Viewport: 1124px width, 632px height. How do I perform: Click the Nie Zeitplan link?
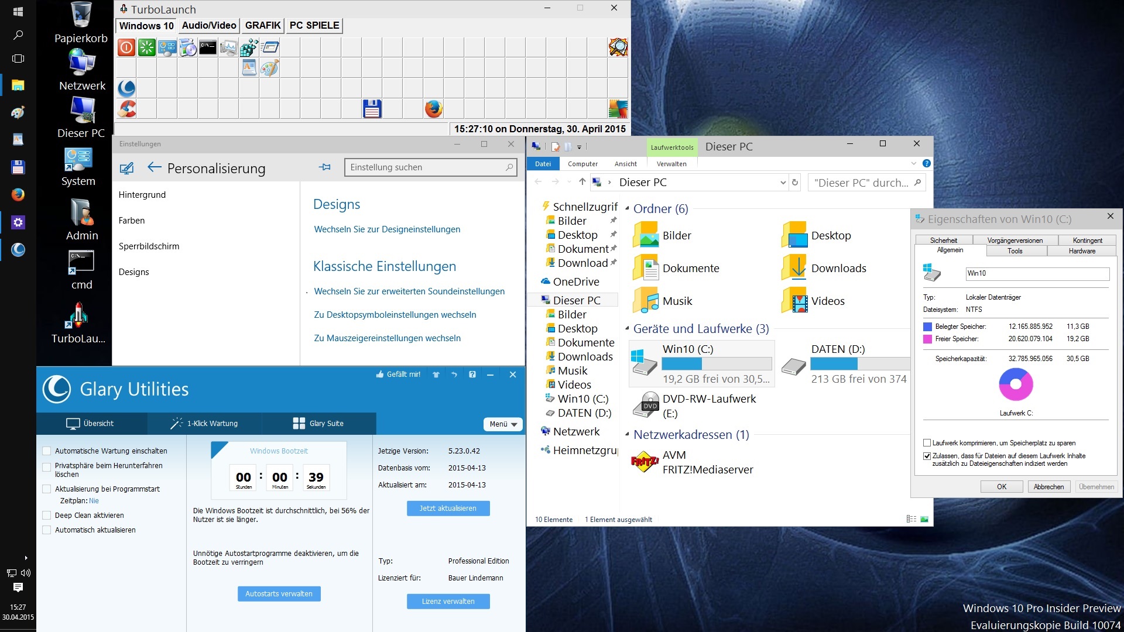[x=94, y=501]
